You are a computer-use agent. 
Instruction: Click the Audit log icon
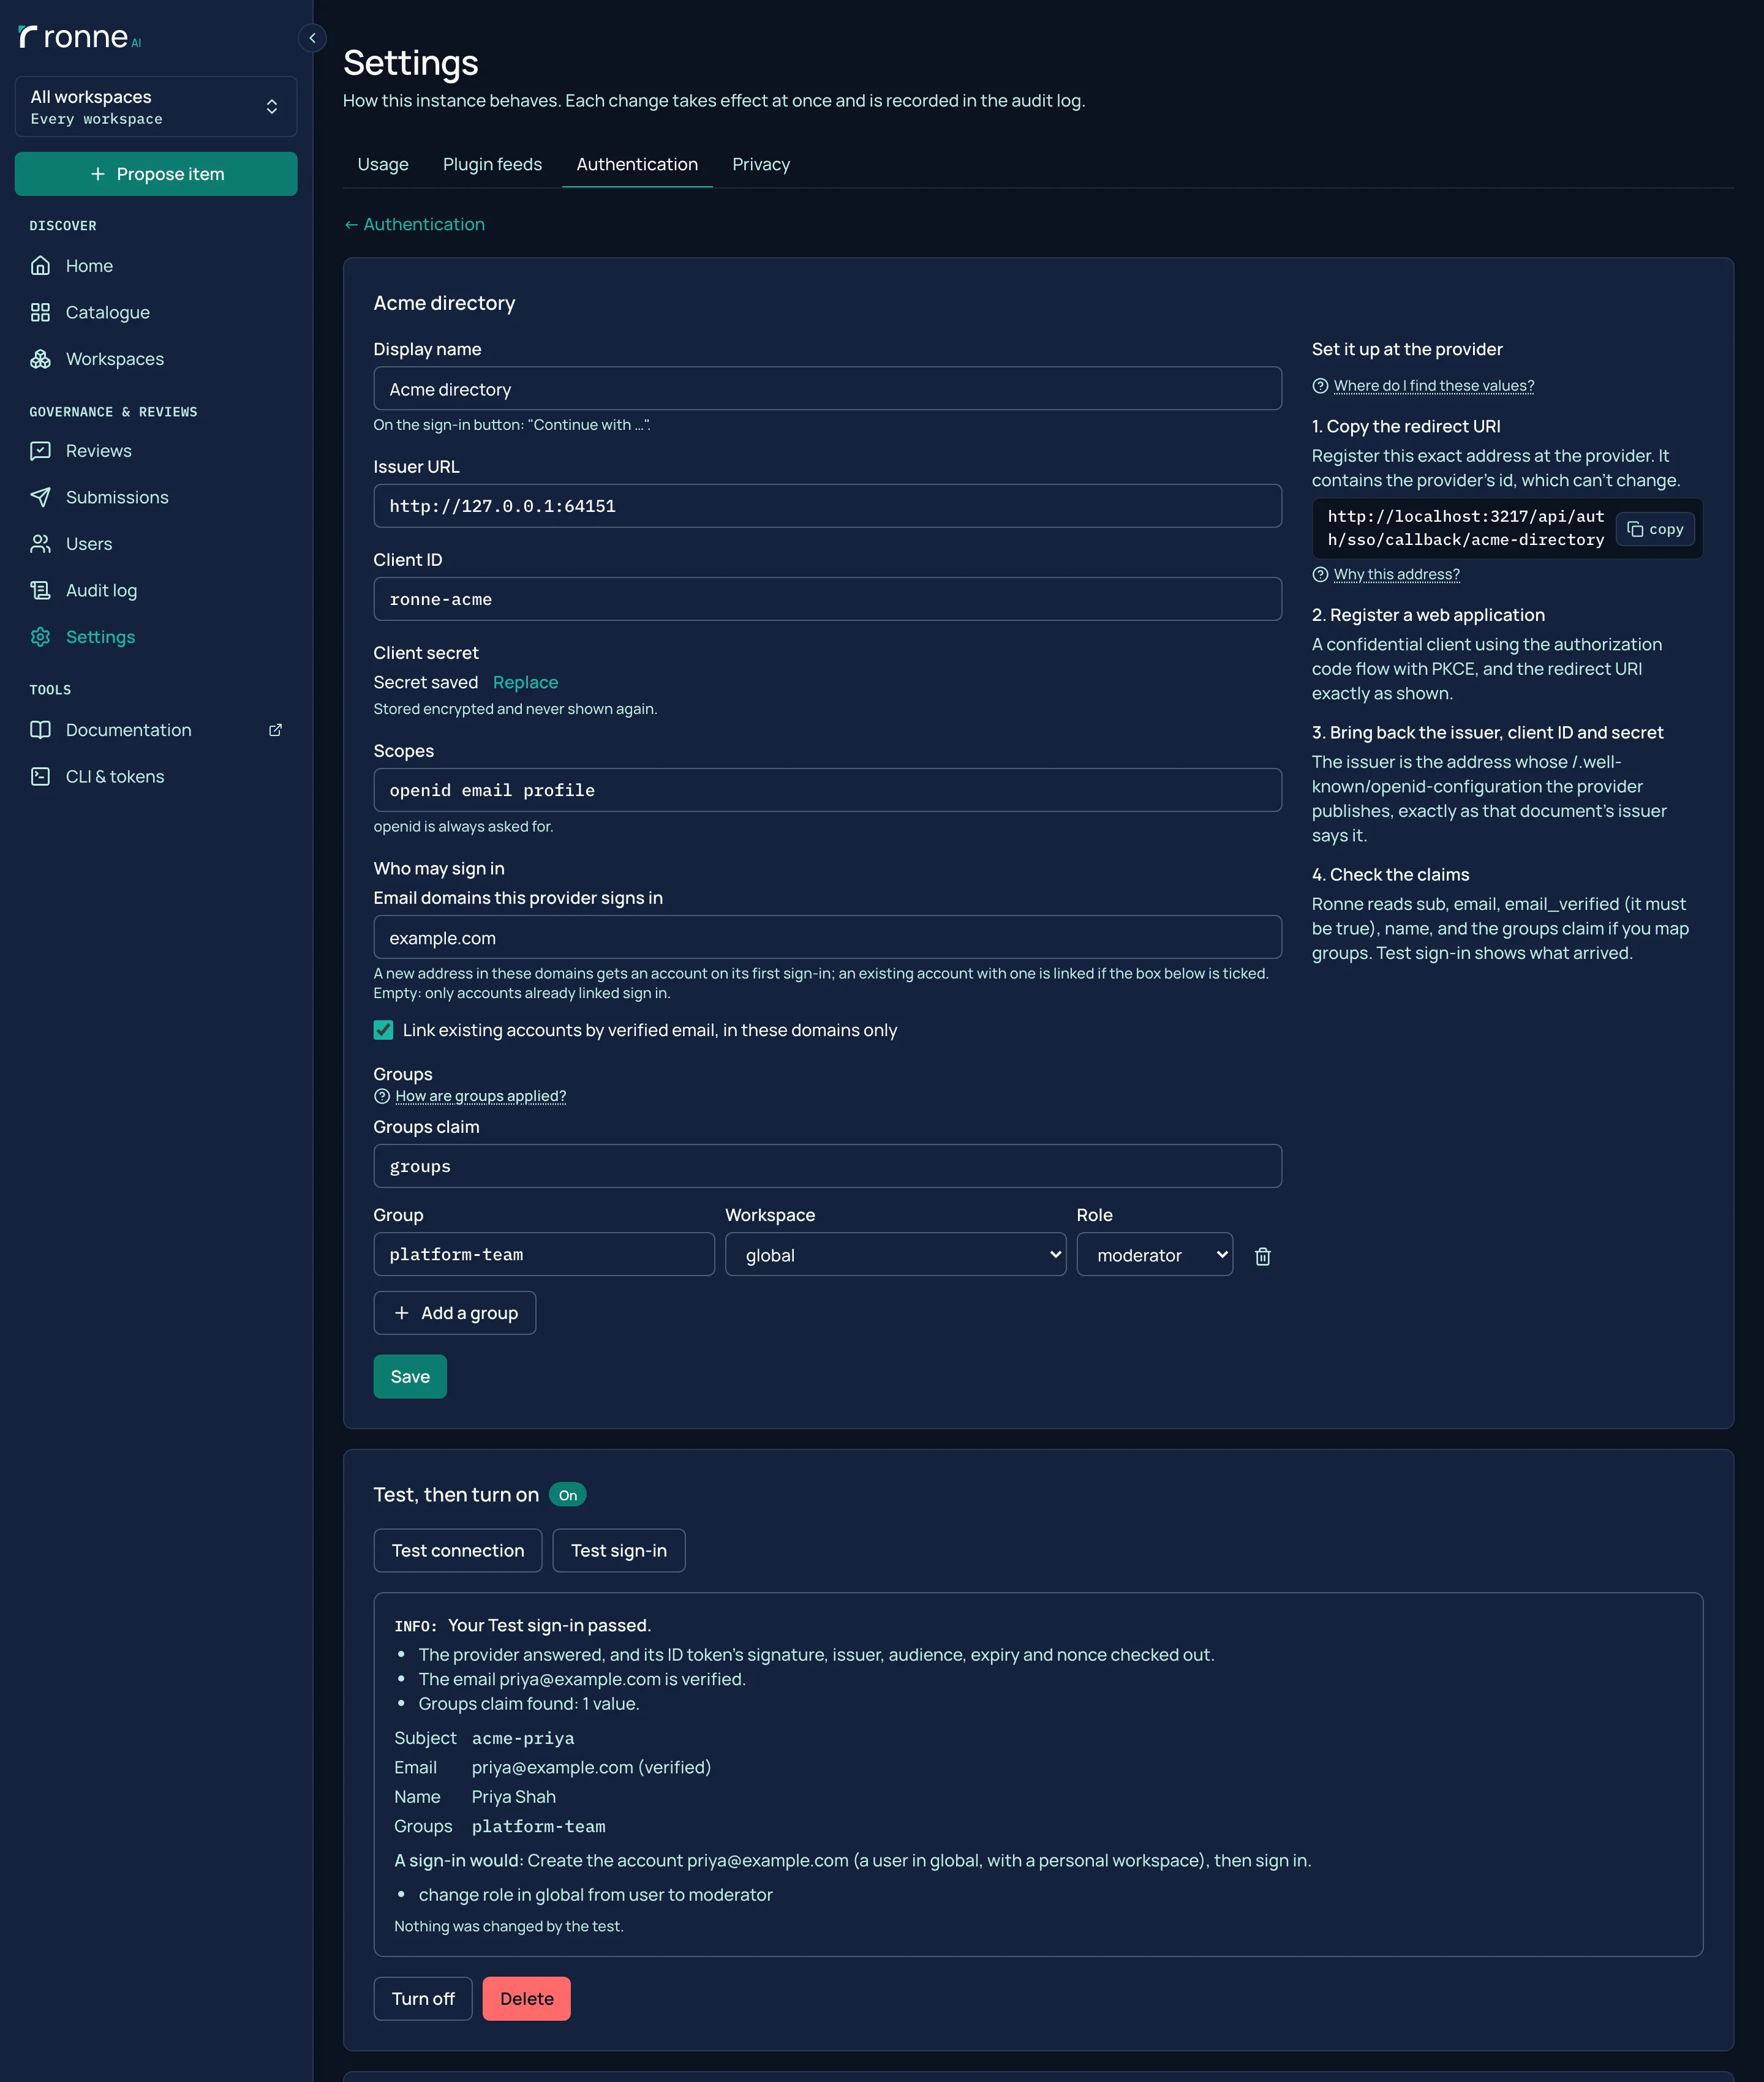pos(40,591)
